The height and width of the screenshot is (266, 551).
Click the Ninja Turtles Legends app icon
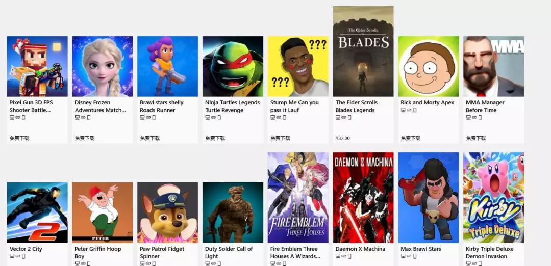233,66
